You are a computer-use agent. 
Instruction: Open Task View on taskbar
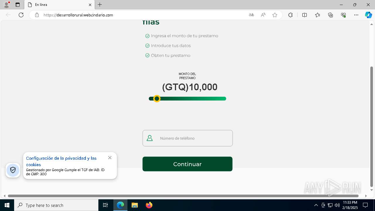pyautogui.click(x=105, y=205)
